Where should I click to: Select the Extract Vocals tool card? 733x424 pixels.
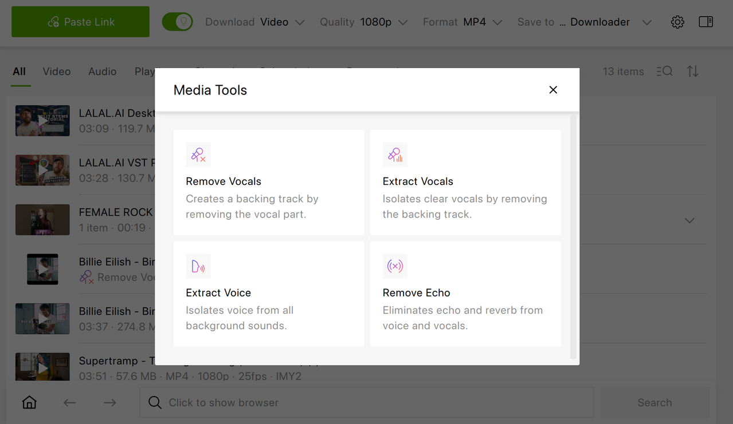point(465,183)
